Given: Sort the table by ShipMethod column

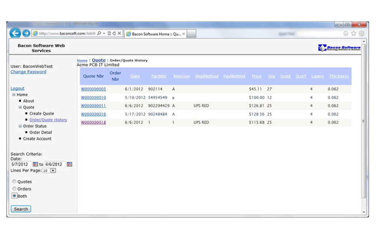Looking at the screenshot, I should pyautogui.click(x=206, y=76).
